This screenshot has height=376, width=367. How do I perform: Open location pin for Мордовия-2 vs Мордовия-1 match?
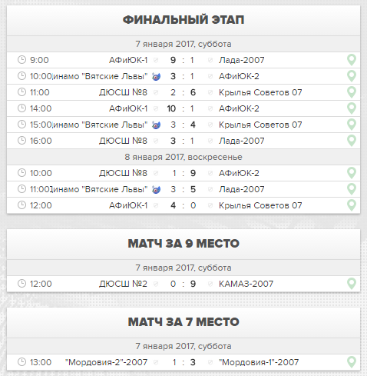click(x=352, y=362)
